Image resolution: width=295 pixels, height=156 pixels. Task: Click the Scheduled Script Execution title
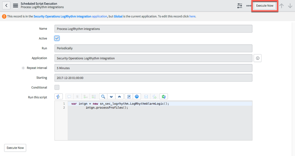coord(39,4)
